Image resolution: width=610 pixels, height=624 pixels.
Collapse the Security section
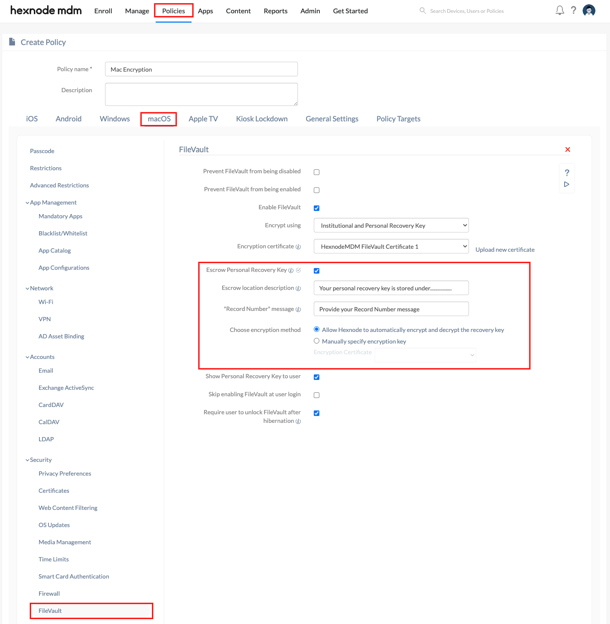tap(27, 460)
